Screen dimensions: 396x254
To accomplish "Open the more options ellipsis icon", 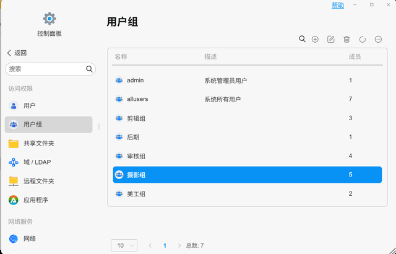I will click(x=378, y=39).
